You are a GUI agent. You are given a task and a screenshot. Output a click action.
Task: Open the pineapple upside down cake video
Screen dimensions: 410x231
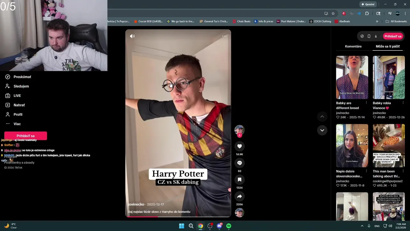tap(389, 146)
